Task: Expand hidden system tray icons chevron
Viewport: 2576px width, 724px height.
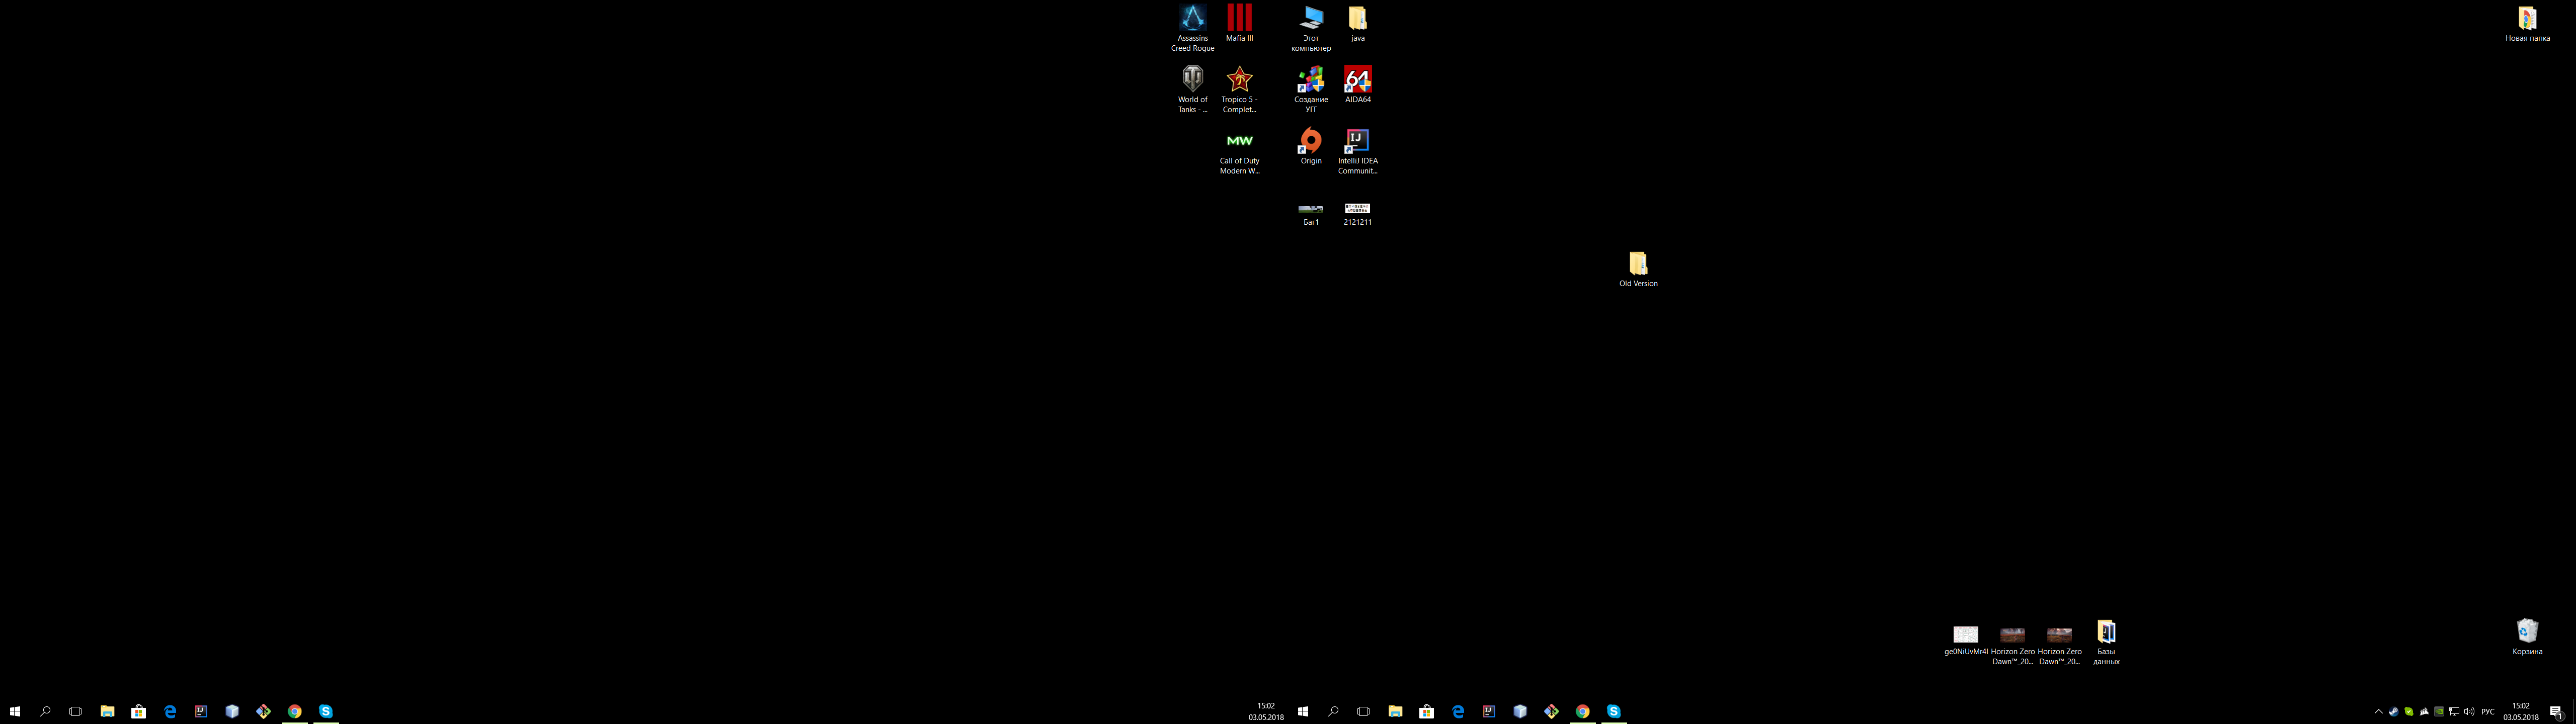Action: (2379, 712)
